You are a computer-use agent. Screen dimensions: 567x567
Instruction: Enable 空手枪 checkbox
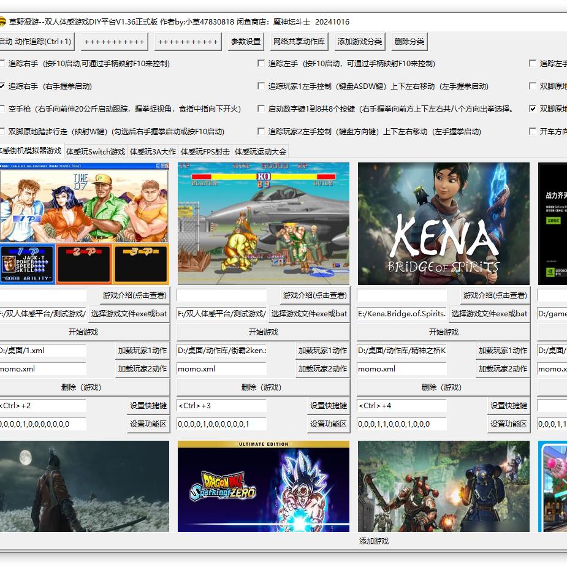point(2,108)
